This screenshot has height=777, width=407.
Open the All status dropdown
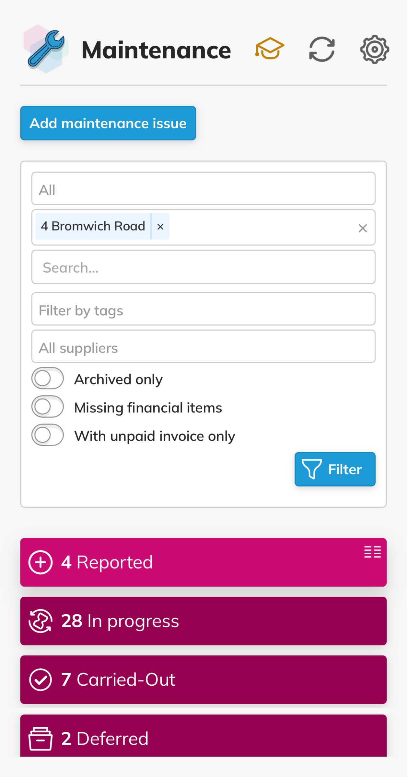(x=203, y=188)
